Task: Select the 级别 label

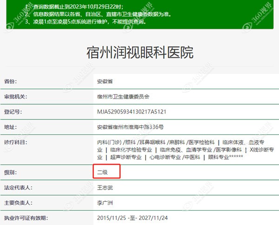Action: pyautogui.click(x=11, y=172)
